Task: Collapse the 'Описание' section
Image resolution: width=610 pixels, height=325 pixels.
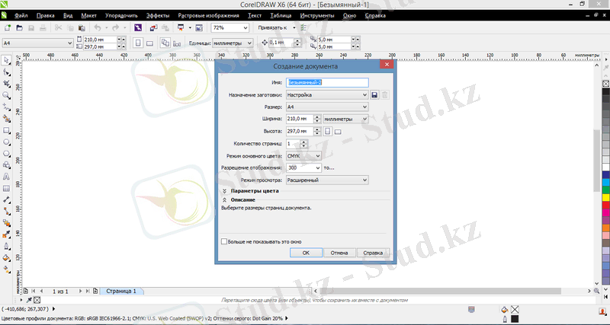Action: [x=225, y=200]
